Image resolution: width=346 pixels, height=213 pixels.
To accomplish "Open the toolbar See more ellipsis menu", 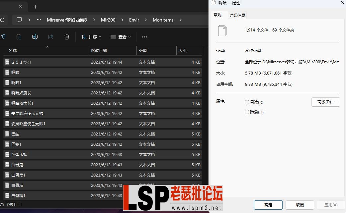I will point(144,37).
